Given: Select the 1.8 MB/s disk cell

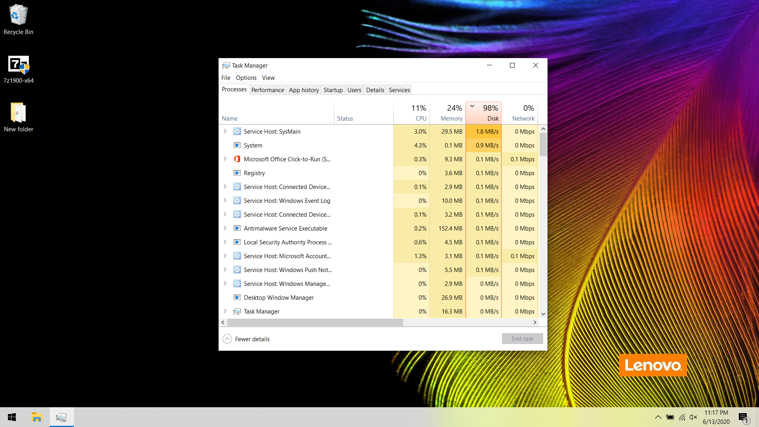Looking at the screenshot, I should coord(483,132).
